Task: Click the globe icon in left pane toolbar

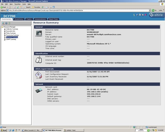Action: pos(6,23)
